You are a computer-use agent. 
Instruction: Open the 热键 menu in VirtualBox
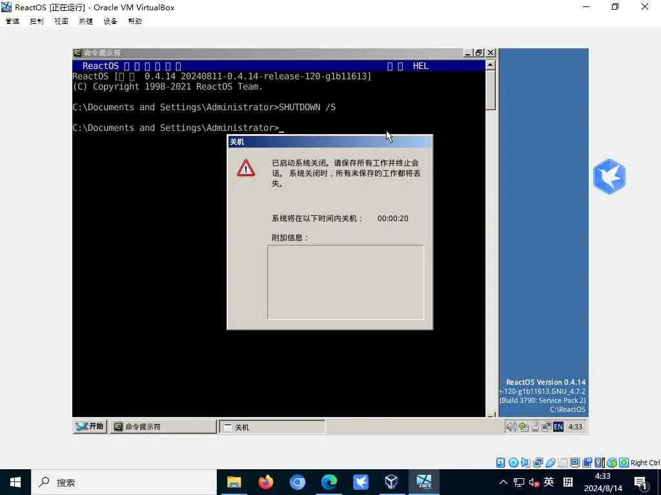(86, 21)
